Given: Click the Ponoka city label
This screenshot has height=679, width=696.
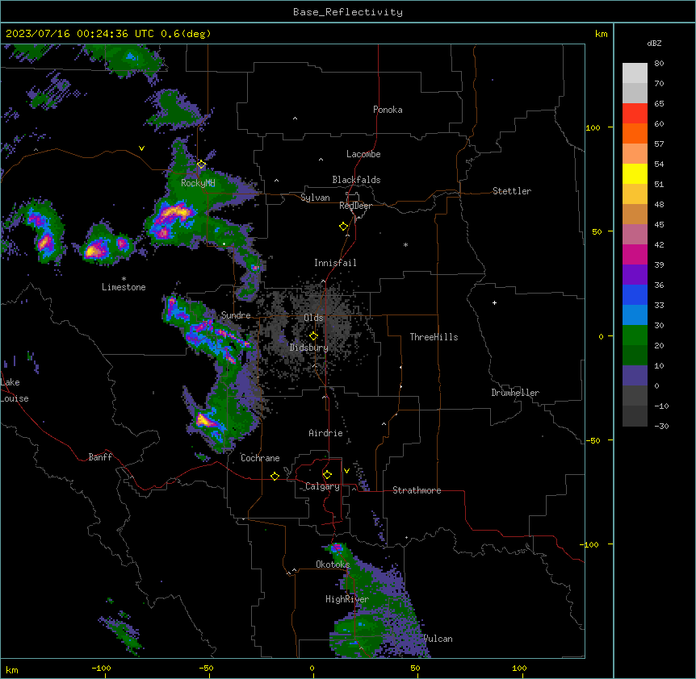Looking at the screenshot, I should [388, 110].
